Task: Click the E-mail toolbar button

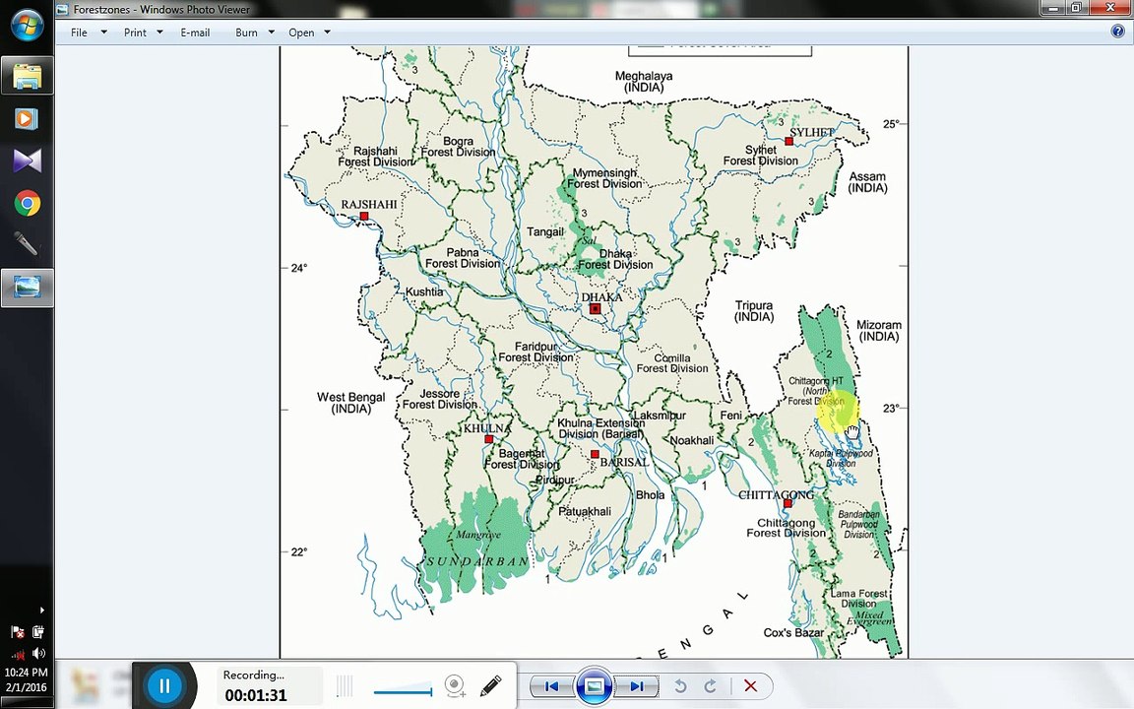Action: click(x=195, y=32)
